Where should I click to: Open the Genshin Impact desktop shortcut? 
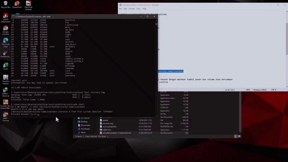click(x=5, y=79)
